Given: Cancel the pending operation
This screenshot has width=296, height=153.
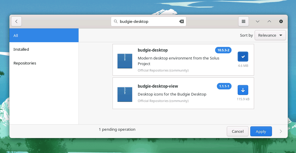Looking at the screenshot, I should 238,131.
